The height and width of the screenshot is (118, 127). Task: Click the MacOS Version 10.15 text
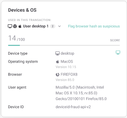pyautogui.click(x=66, y=67)
